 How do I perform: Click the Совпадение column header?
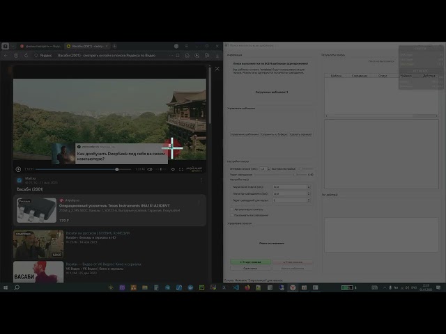[360, 76]
